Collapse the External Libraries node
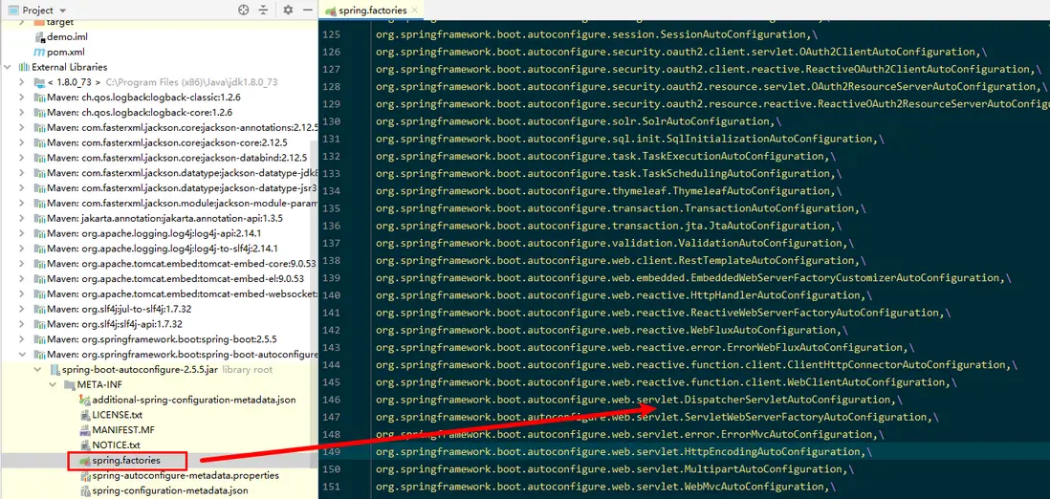Screen dimensions: 1050x499 [9, 67]
